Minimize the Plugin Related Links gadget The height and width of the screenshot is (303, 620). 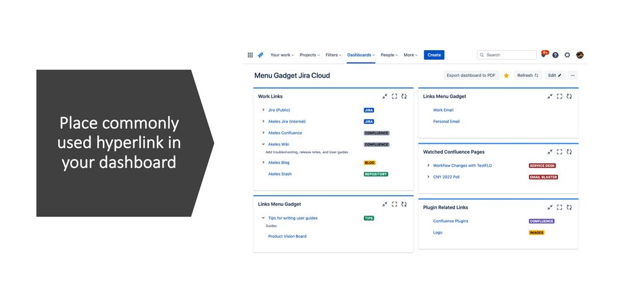click(550, 208)
